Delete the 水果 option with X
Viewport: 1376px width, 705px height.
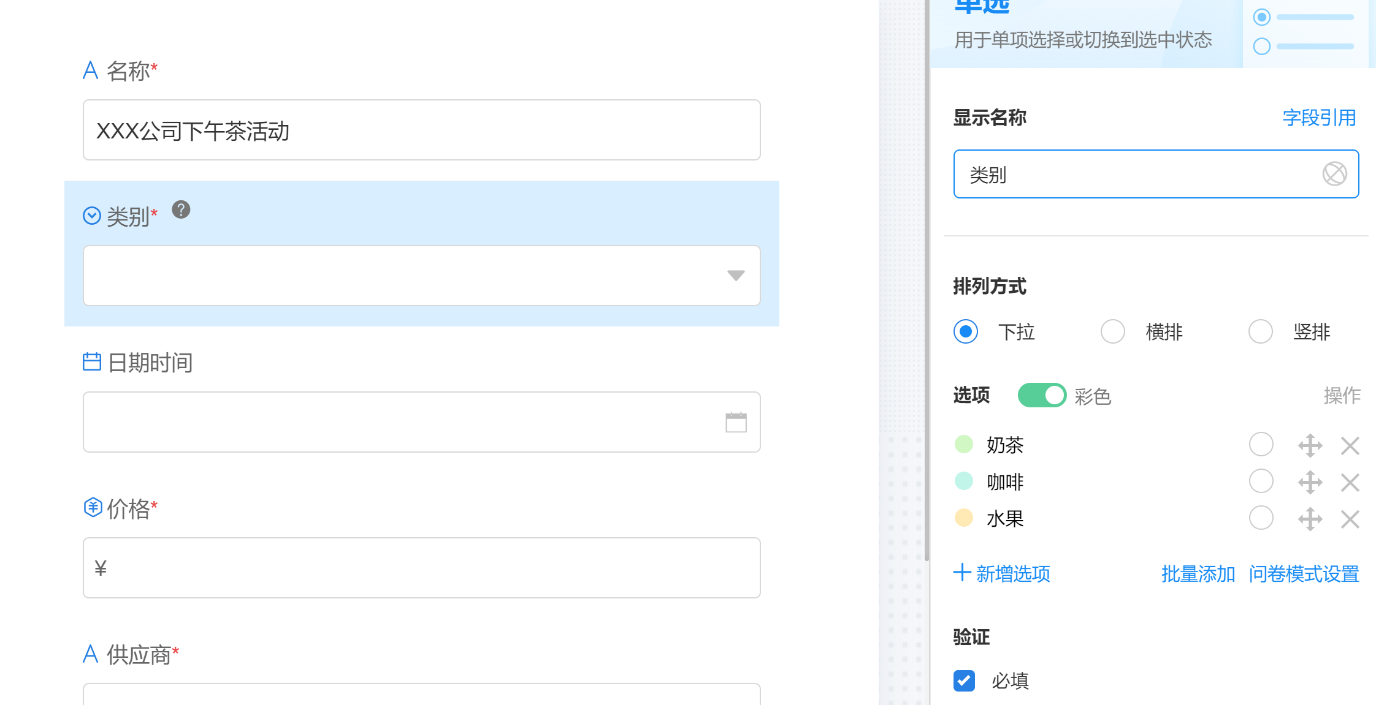(1350, 519)
